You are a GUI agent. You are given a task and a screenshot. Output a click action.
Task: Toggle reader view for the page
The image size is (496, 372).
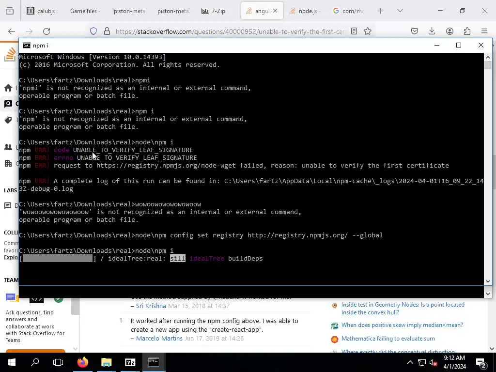354,31
